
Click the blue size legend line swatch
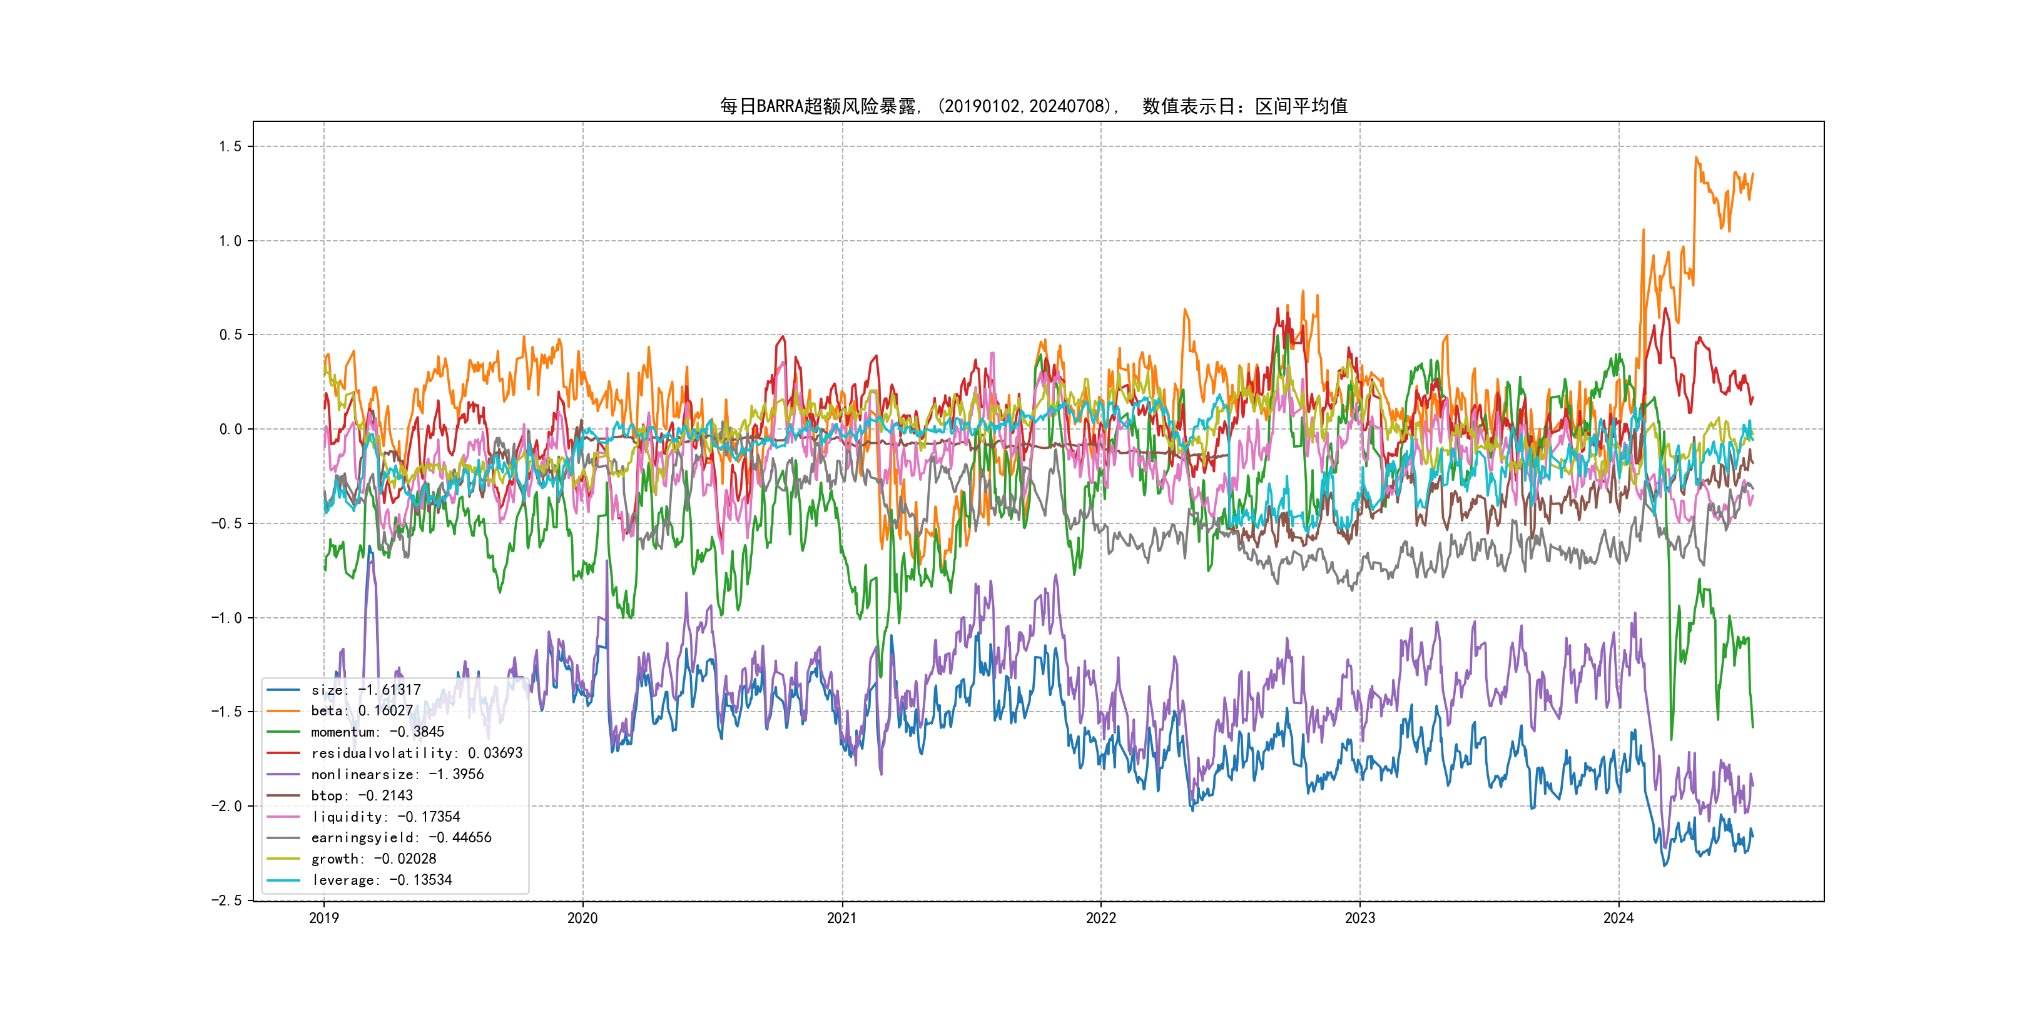point(283,690)
